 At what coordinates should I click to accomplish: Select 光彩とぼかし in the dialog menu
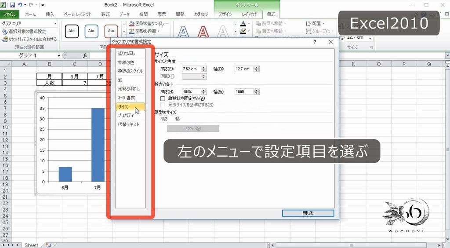130,89
